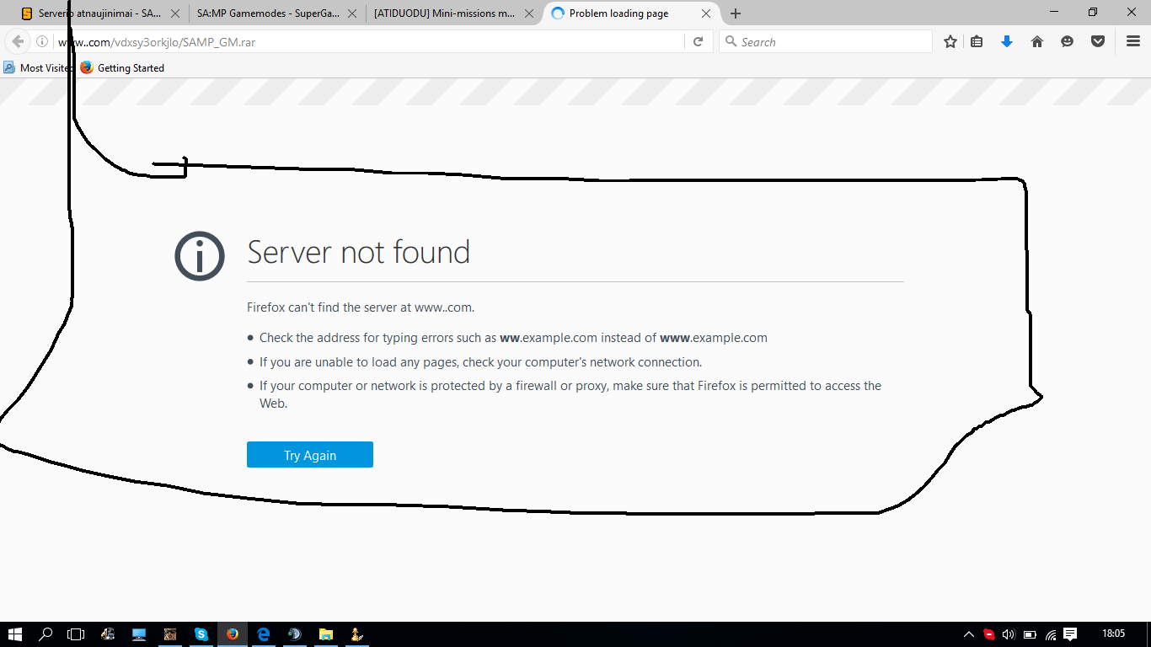Open a new tab with plus button
Image resolution: width=1151 pixels, height=647 pixels.
[736, 13]
